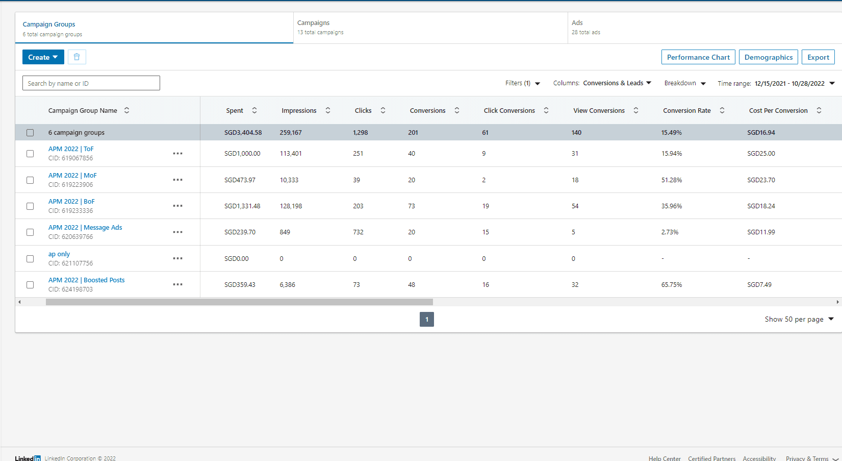
Task: Sort by Click Conversions arrows
Action: point(546,110)
